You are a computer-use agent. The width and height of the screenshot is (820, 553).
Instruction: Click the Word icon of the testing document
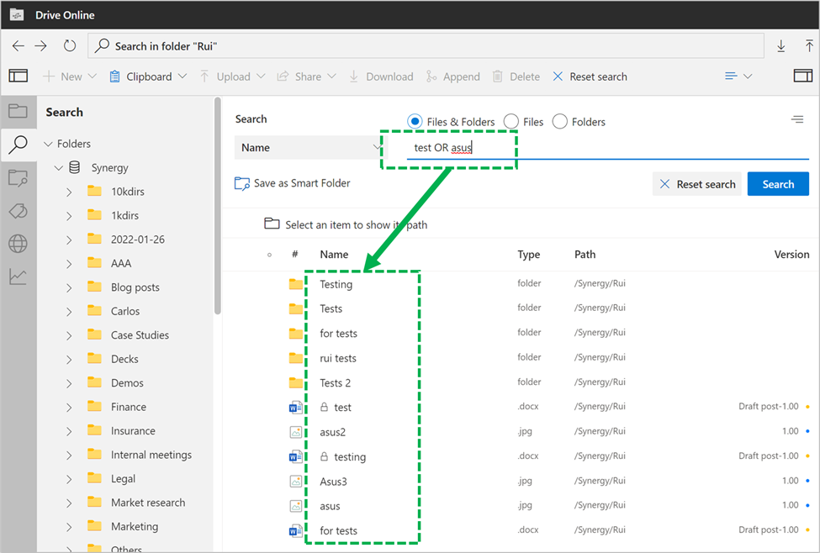coord(295,457)
